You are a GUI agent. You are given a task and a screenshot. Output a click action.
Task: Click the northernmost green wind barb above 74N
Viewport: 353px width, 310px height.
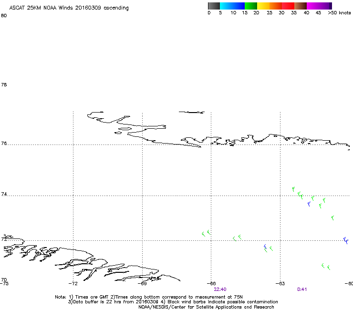tap(293, 189)
